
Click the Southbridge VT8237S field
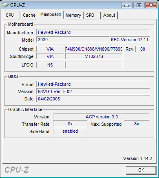94,56
